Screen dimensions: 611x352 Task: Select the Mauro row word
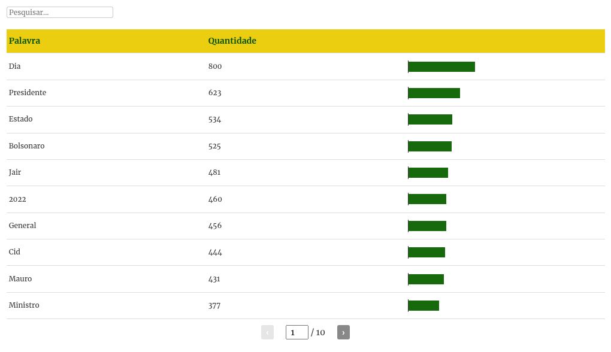click(x=20, y=279)
